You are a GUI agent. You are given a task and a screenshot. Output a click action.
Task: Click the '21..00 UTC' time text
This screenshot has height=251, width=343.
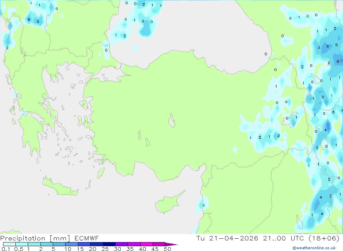tap(284, 238)
